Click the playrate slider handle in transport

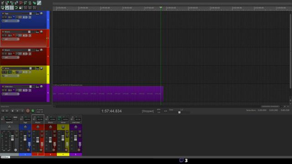(x=179, y=113)
